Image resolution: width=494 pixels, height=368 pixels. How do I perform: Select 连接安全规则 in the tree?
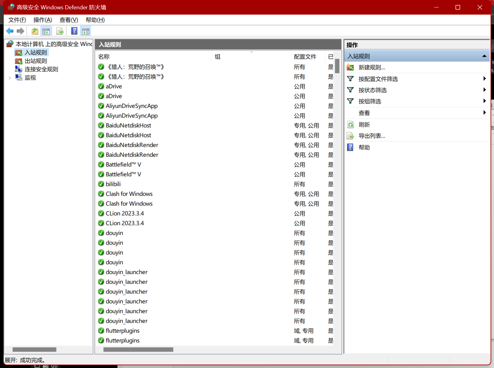[41, 69]
